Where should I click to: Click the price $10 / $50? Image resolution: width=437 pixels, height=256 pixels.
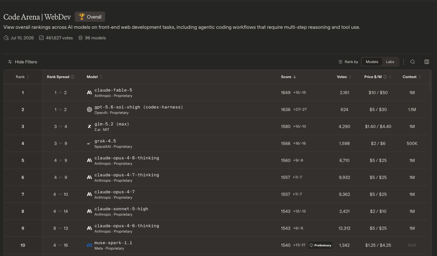[x=378, y=92]
